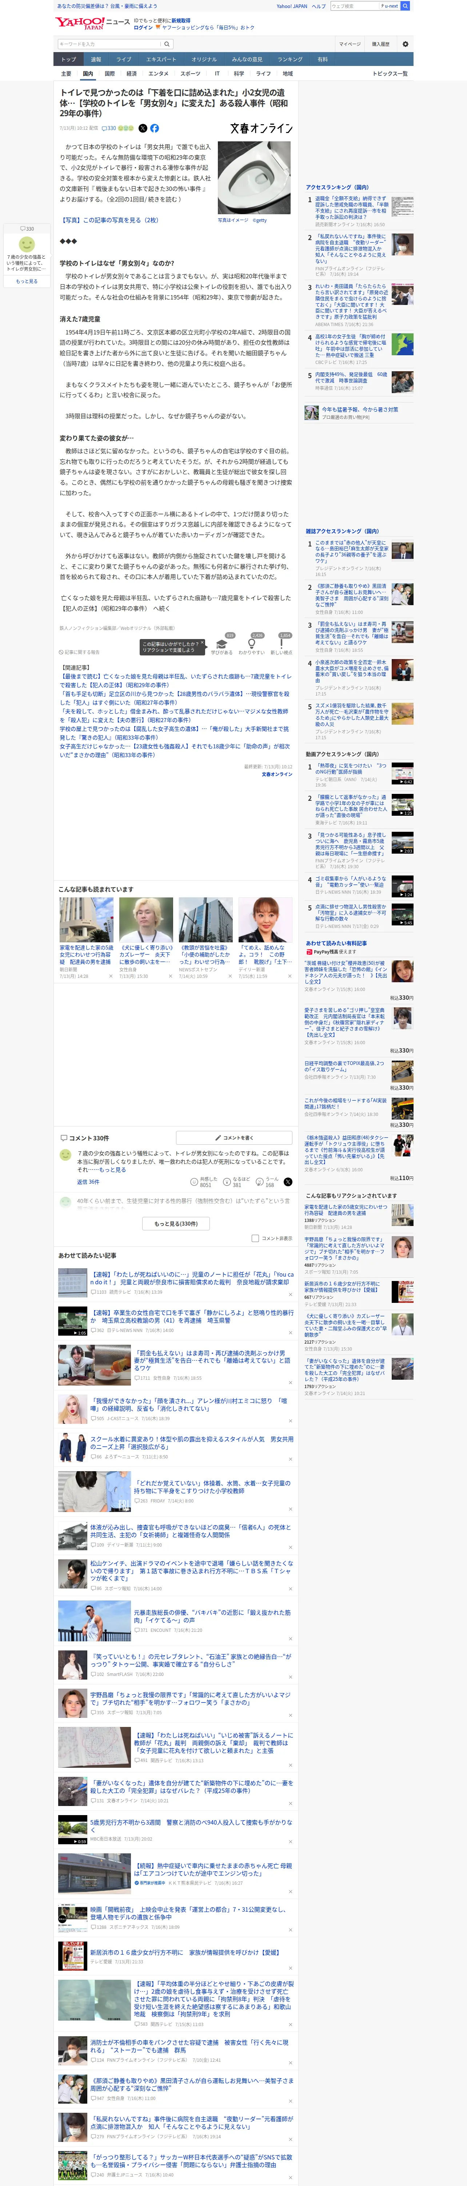Image resolution: width=467 pixels, height=2186 pixels.
Task: Click the うーん reaction on first comment
Action: point(268,1182)
